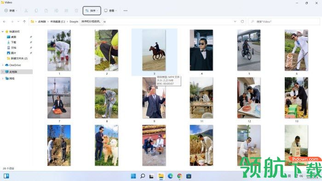Image resolution: width=322 pixels, height=181 pixels.
Task: Select video thumbnail 11, thatched hut and table
Action: (x=201, y=98)
